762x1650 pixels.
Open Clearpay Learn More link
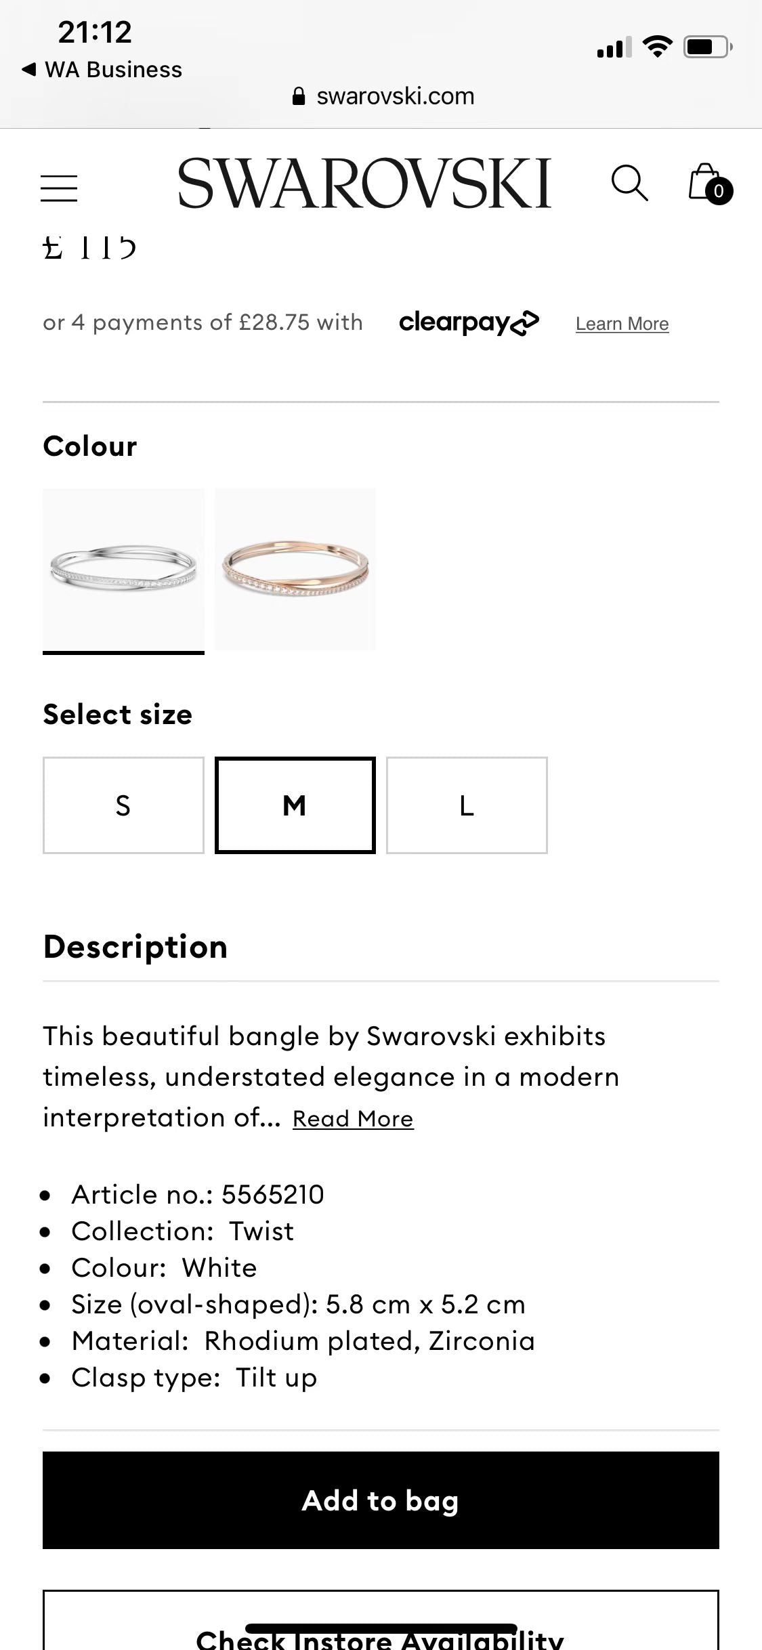(x=622, y=324)
